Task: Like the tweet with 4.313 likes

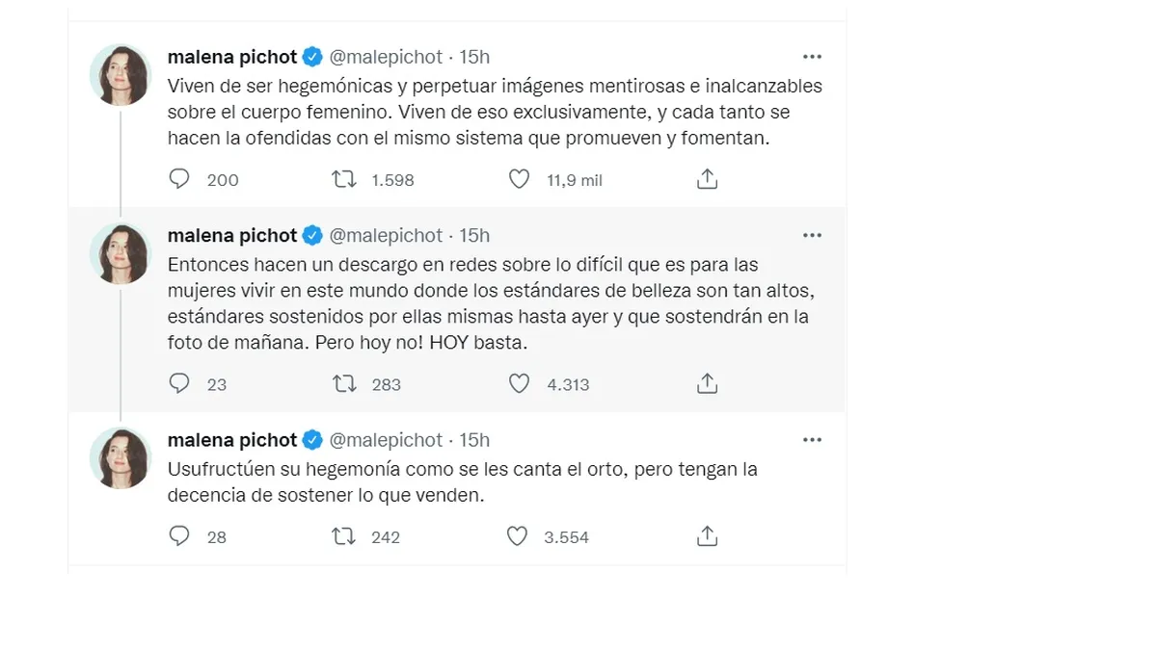Action: 519,383
